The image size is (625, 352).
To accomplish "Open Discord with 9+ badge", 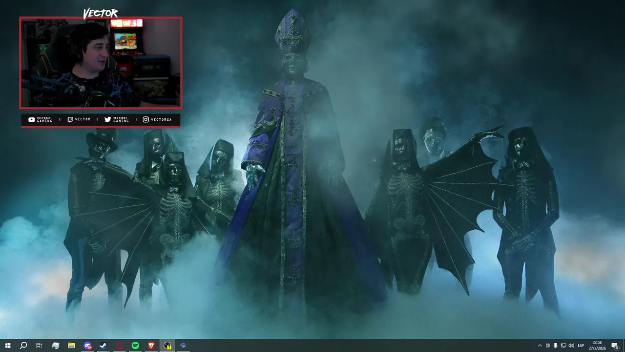I will [x=87, y=346].
